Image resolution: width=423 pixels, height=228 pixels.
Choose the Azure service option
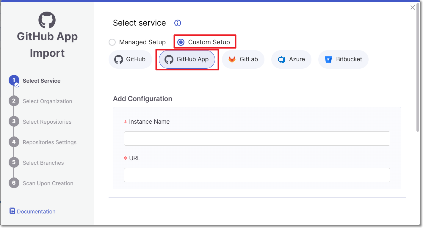pos(291,59)
